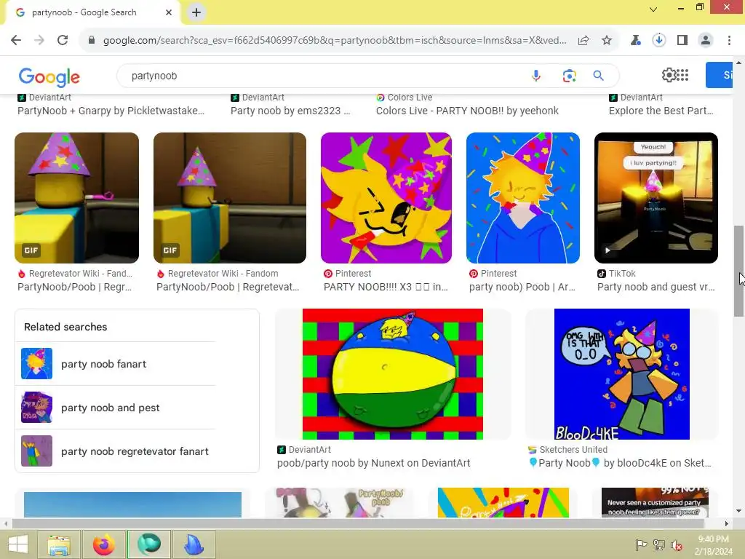Click the party noob and pest suggestion thumbnail

click(36, 408)
